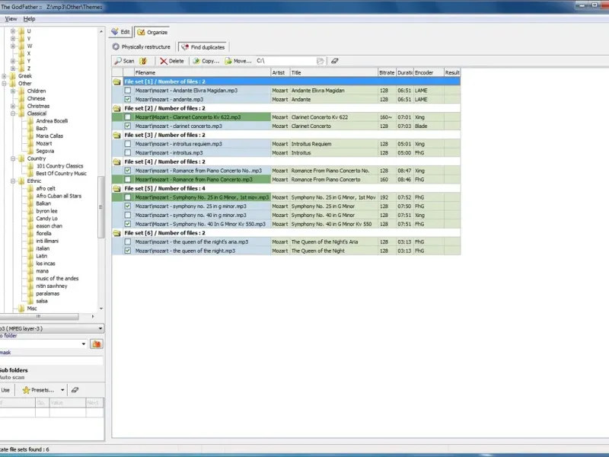Image resolution: width=609 pixels, height=457 pixels.
Task: Click browse folder icon next to C:\
Action: click(320, 61)
